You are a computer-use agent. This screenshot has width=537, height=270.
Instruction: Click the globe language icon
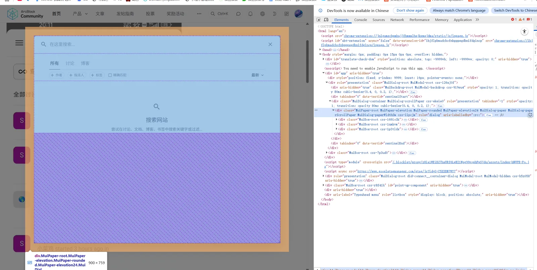pyautogui.click(x=262, y=14)
